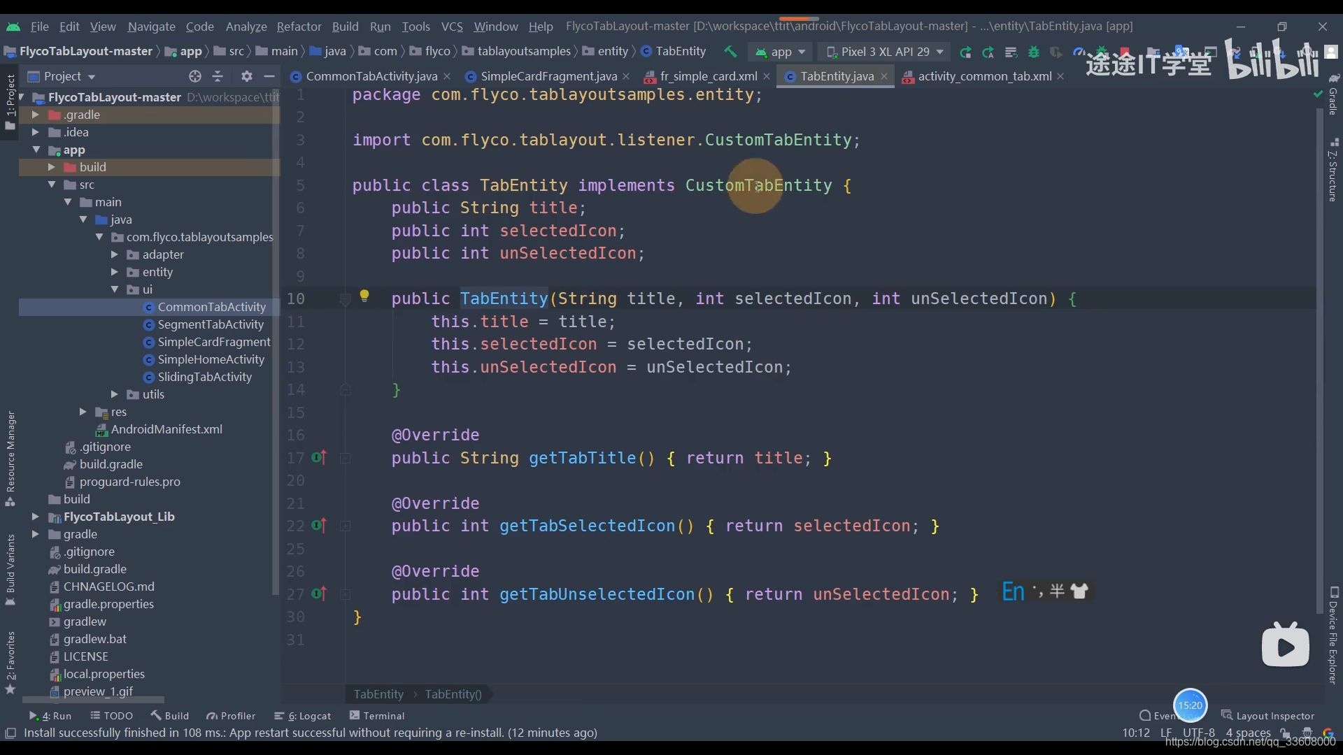Expand folded method on line 17
1343x755 pixels.
[x=345, y=458]
